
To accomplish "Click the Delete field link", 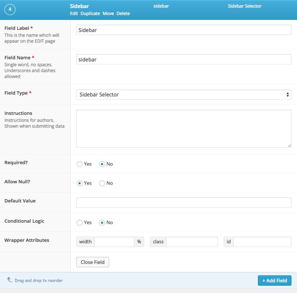I will (123, 13).
